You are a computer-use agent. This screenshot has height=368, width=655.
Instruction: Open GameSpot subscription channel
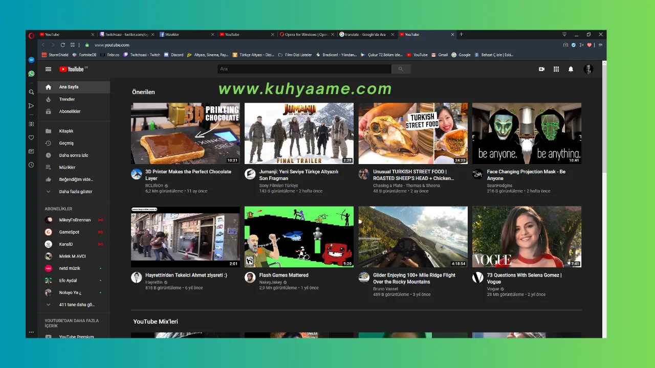(74, 232)
